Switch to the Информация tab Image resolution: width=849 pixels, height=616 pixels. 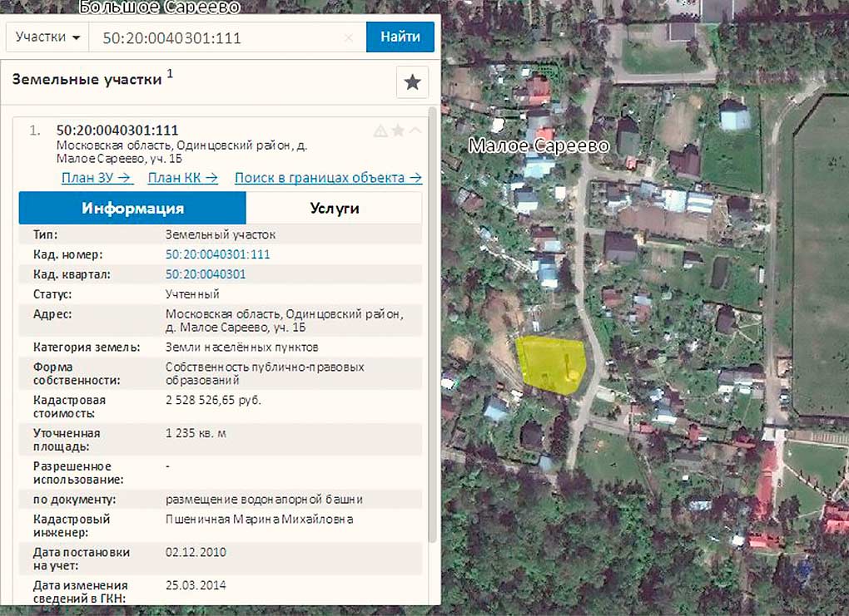132,208
